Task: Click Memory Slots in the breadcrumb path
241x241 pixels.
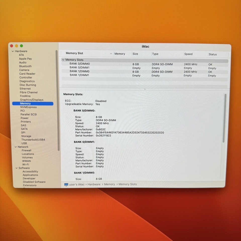Action: coord(128,184)
